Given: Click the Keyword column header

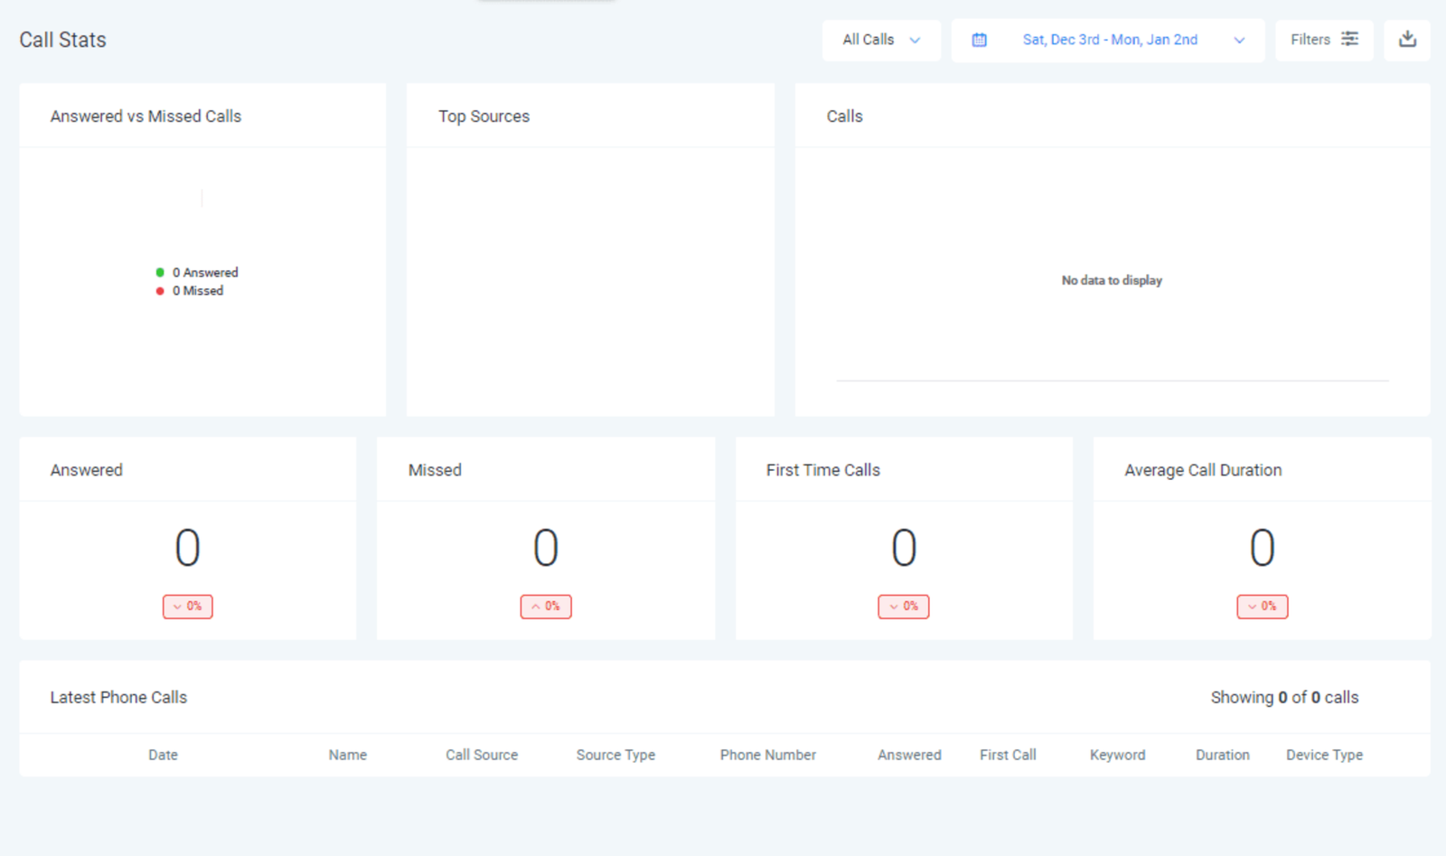Looking at the screenshot, I should 1117,755.
